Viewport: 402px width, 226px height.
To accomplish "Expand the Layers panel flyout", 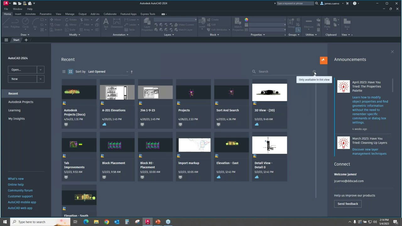I will coord(169,35).
